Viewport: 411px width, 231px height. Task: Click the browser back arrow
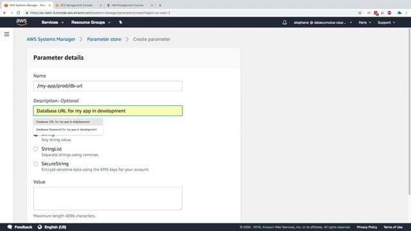(4, 13)
